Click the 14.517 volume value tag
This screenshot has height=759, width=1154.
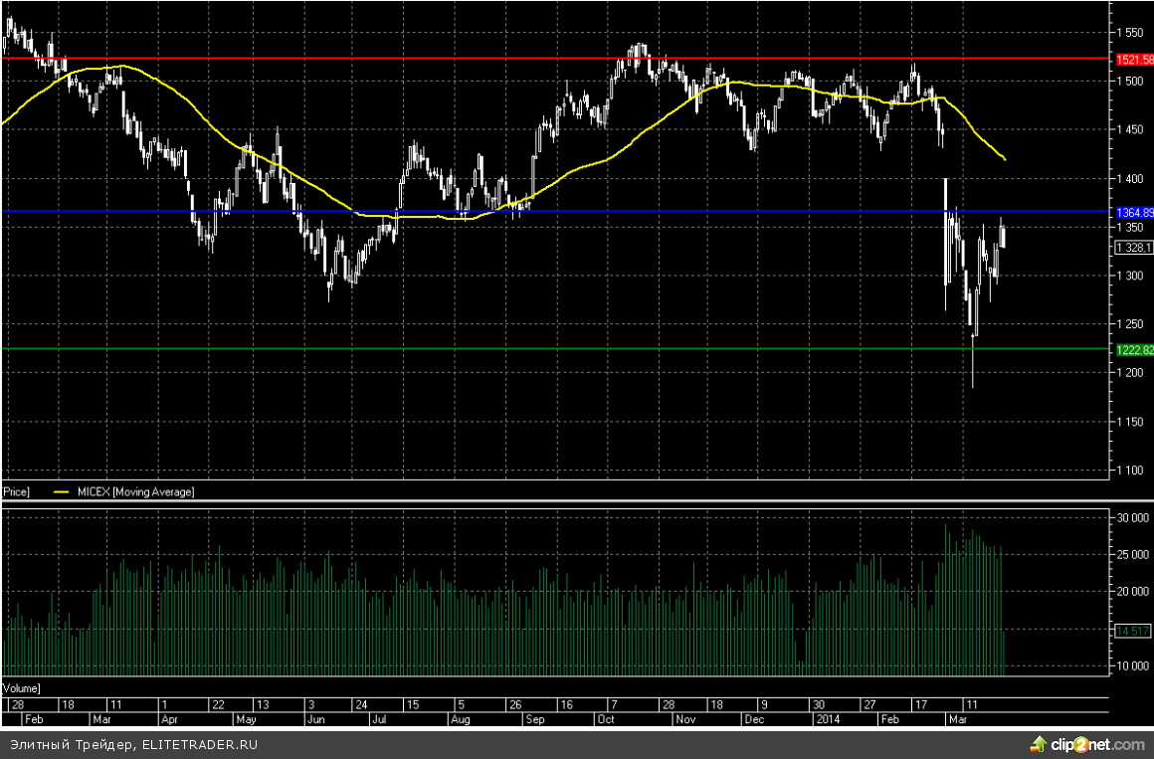pyautogui.click(x=1133, y=632)
